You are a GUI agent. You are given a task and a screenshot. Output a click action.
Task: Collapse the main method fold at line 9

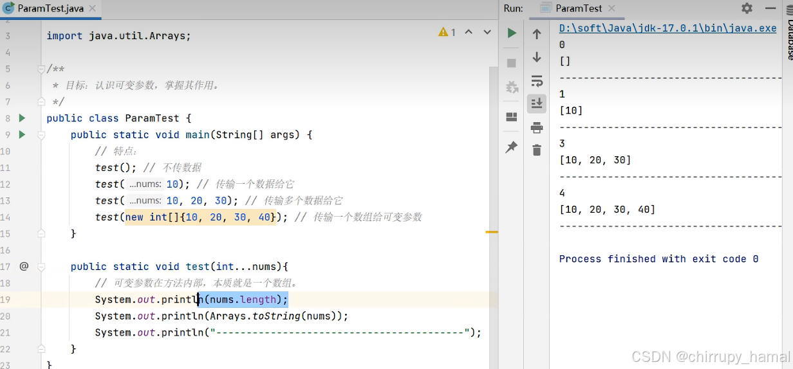click(41, 135)
